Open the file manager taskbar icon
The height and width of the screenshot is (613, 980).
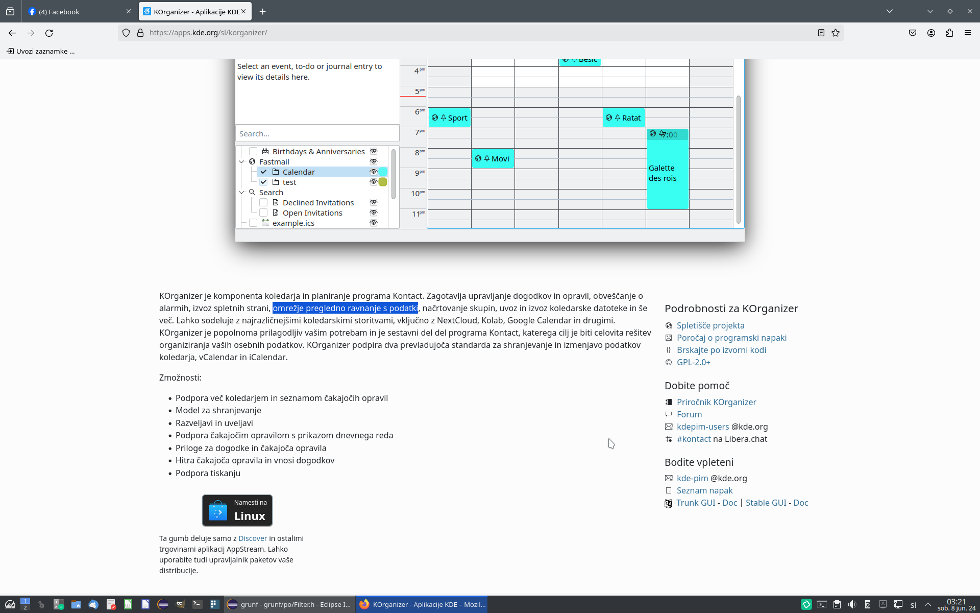pos(76,604)
